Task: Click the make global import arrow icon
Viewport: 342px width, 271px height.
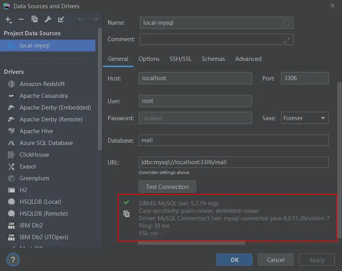Action: (61, 19)
